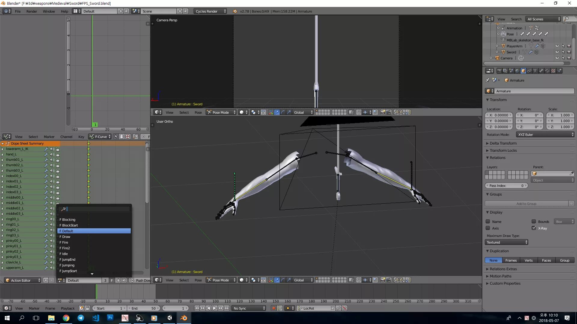
Task: Enable the Axis display checkbox
Action: (488, 228)
